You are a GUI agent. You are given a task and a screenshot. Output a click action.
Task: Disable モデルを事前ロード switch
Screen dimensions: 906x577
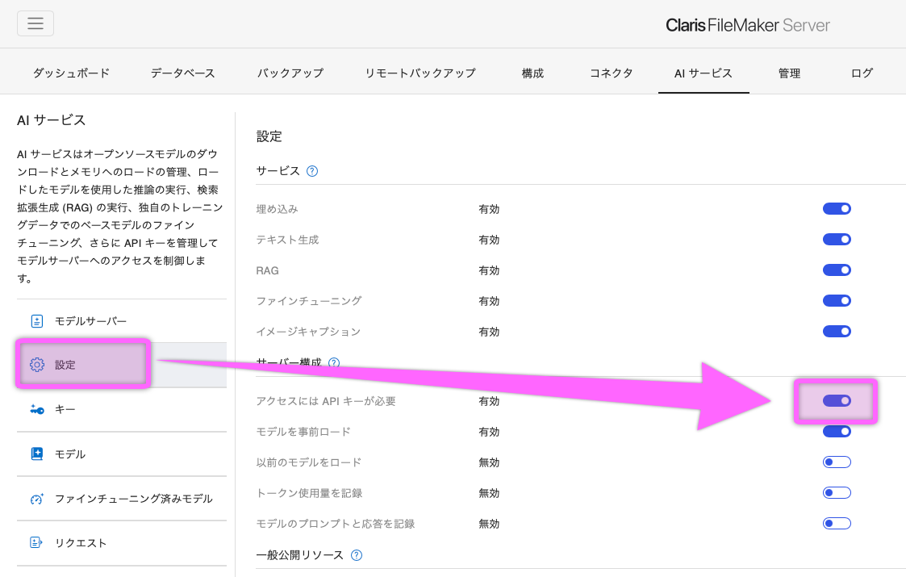point(837,431)
